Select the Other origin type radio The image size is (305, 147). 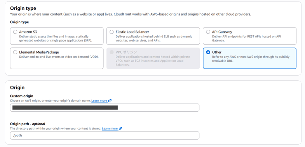coord(208,52)
